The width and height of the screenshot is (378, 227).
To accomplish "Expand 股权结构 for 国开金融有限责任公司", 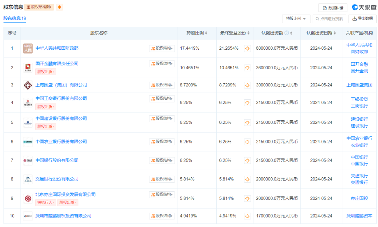I will (x=162, y=64).
